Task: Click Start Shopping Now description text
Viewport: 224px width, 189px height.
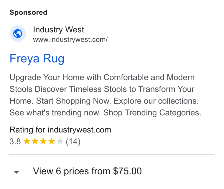Action: pos(73,101)
